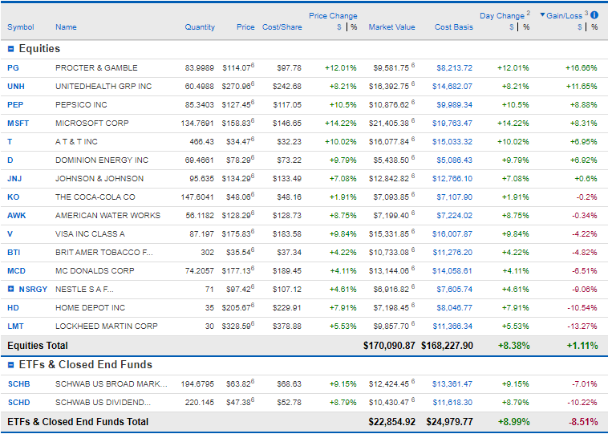The image size is (608, 434).
Task: Open the HD symbol link
Action: coord(13,308)
